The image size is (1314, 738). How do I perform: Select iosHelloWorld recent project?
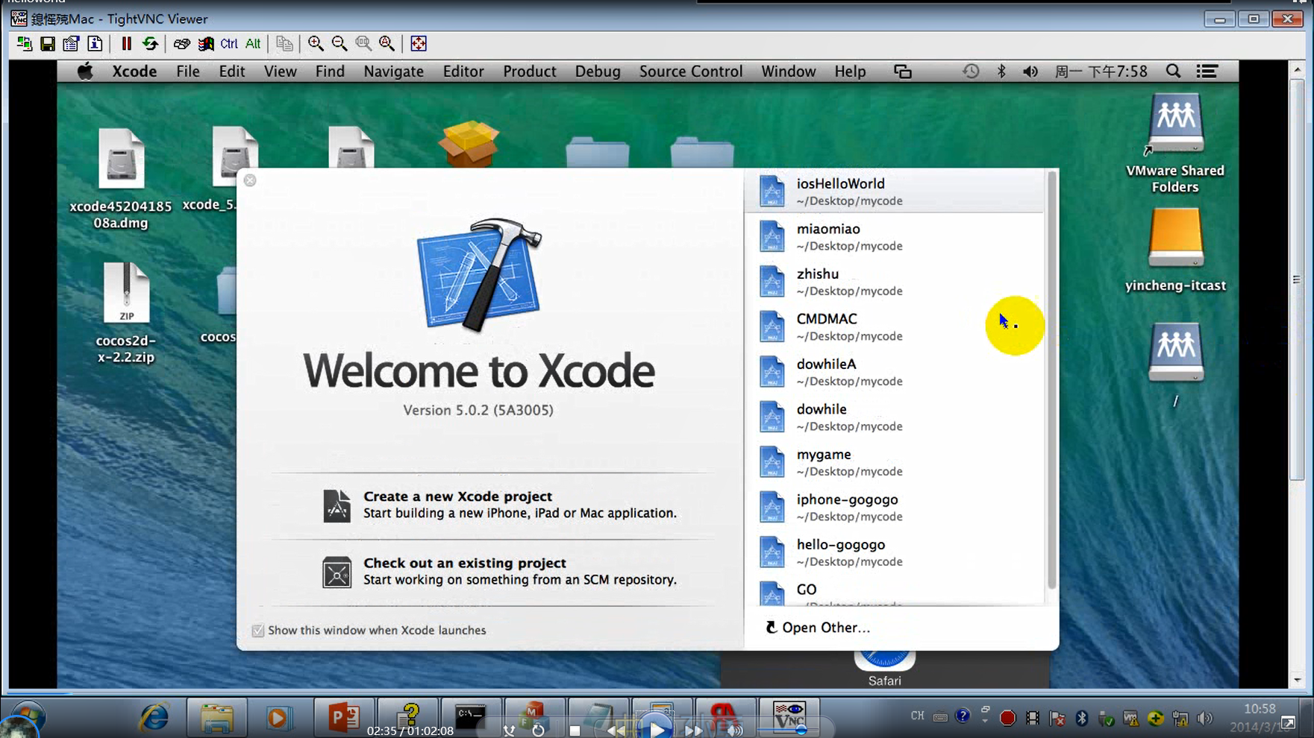point(894,192)
